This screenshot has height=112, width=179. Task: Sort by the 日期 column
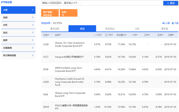(x=171, y=35)
